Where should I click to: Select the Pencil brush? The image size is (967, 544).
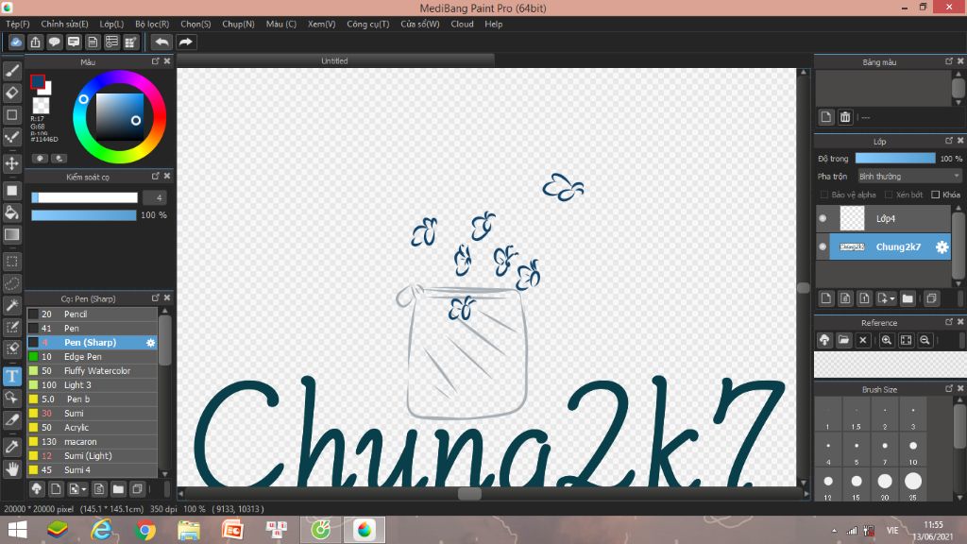[x=93, y=314]
